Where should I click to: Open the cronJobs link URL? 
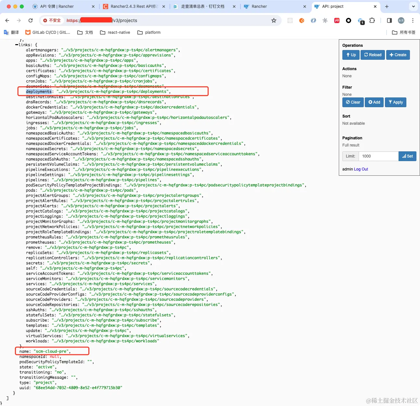(102, 81)
